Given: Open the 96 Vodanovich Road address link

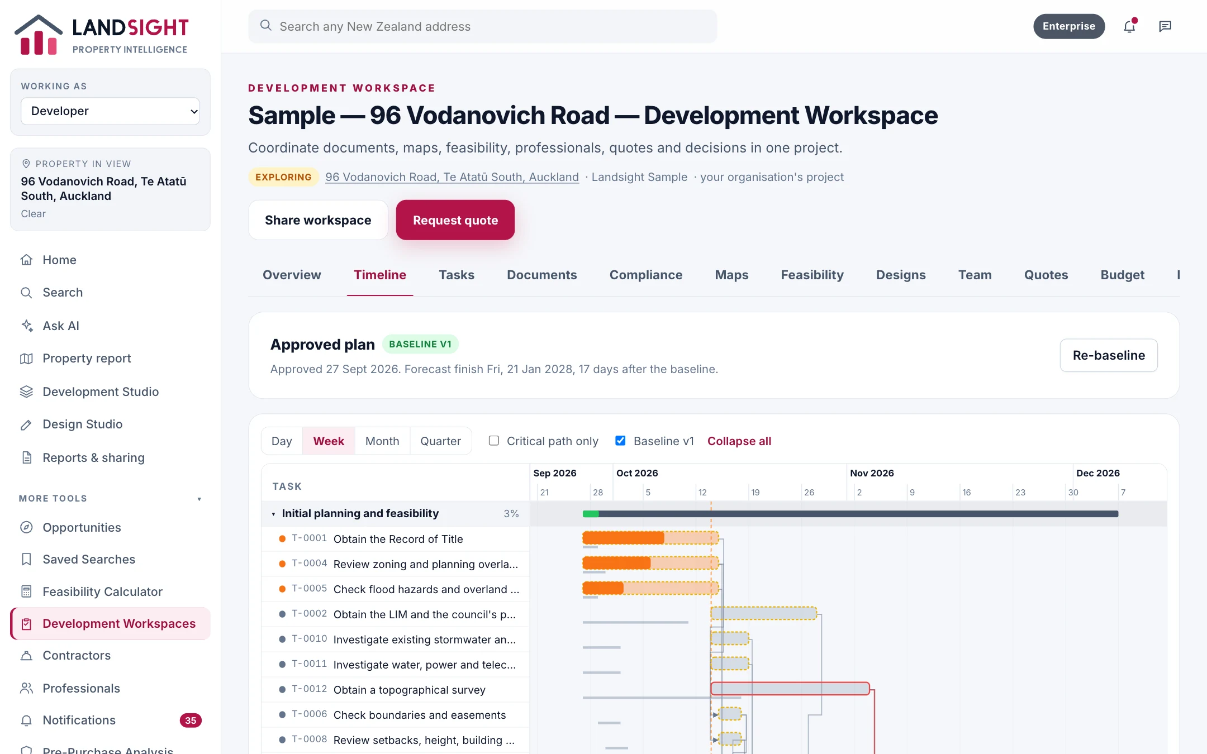Looking at the screenshot, I should (x=452, y=177).
